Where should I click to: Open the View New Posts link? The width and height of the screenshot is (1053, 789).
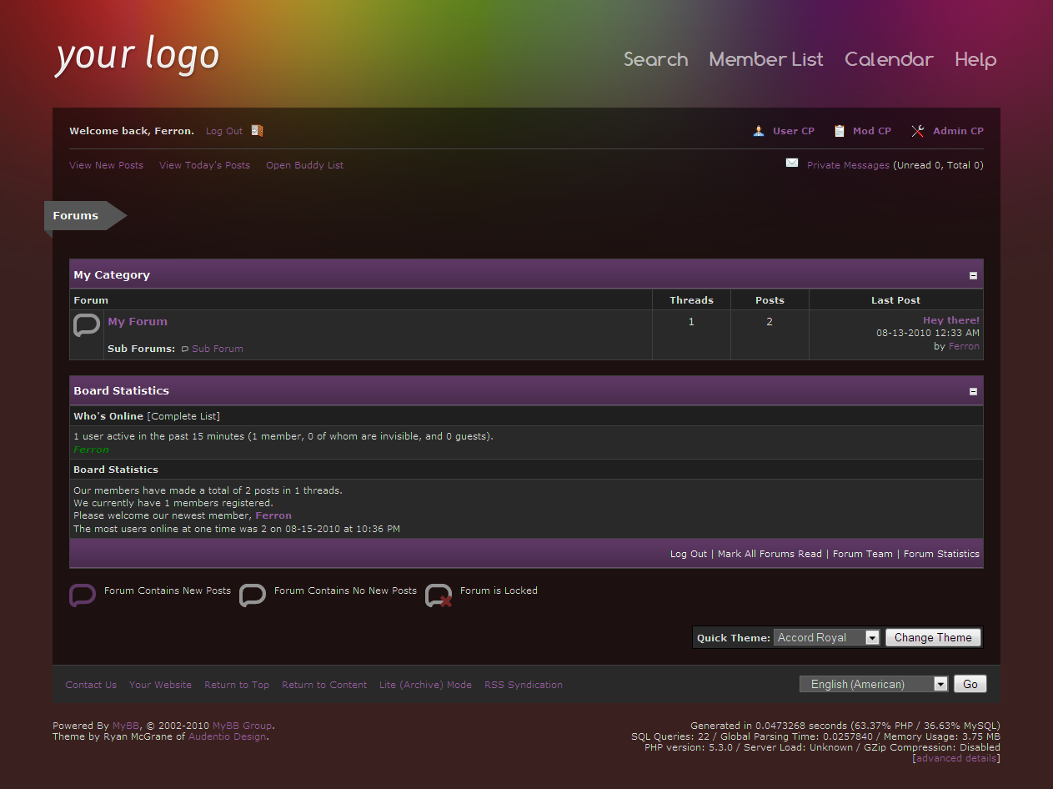tap(106, 165)
